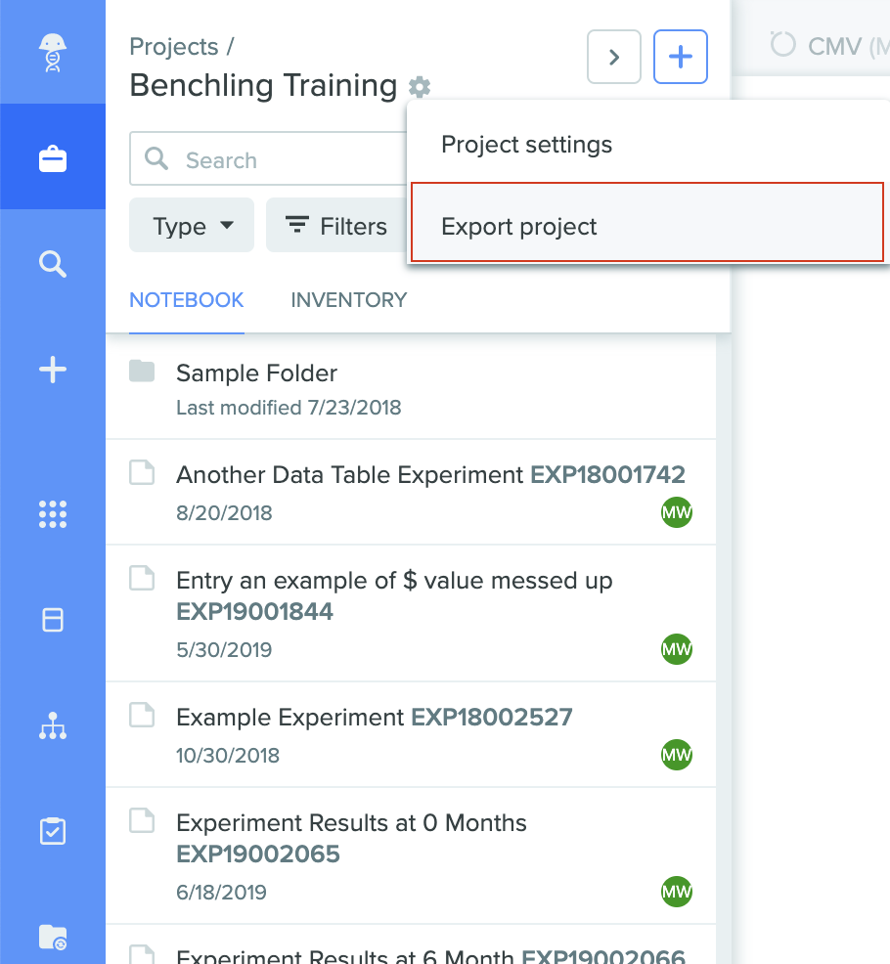The height and width of the screenshot is (964, 890).
Task: Open the Sample Folder row
Action: (x=411, y=387)
